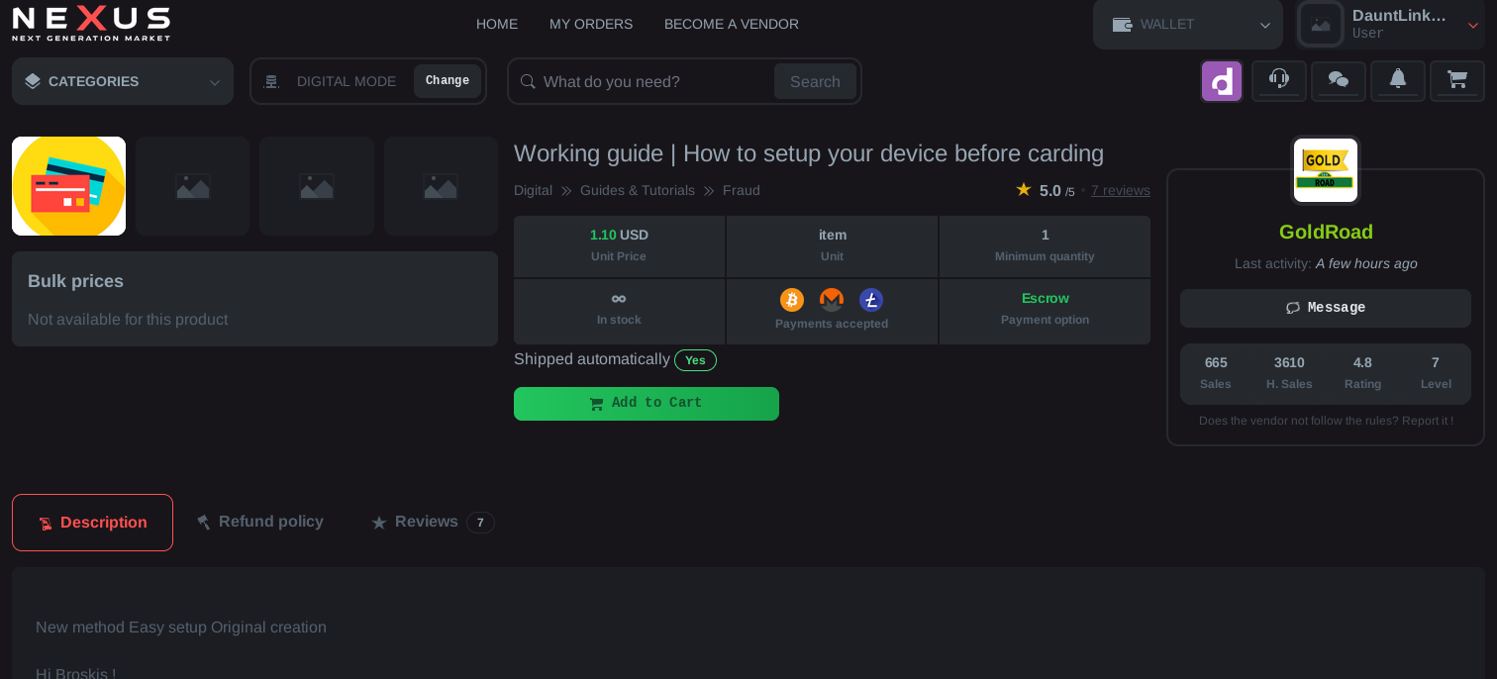This screenshot has height=679, width=1497.
Task: Click the '5.0' rating score
Action: tap(1050, 190)
